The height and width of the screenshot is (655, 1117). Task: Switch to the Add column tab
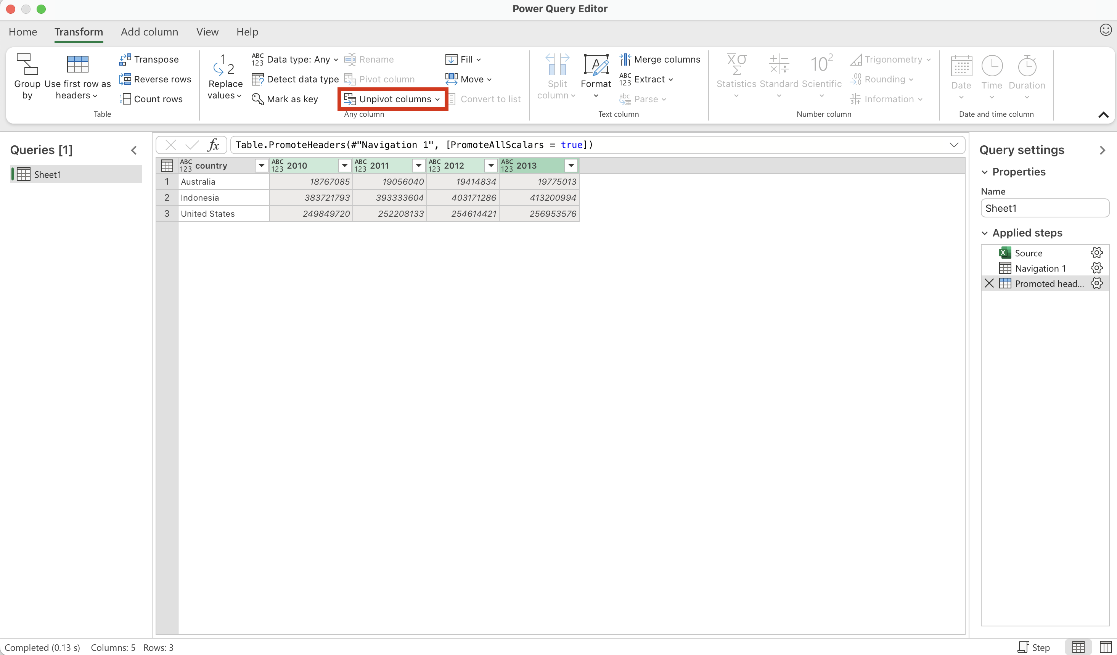149,32
